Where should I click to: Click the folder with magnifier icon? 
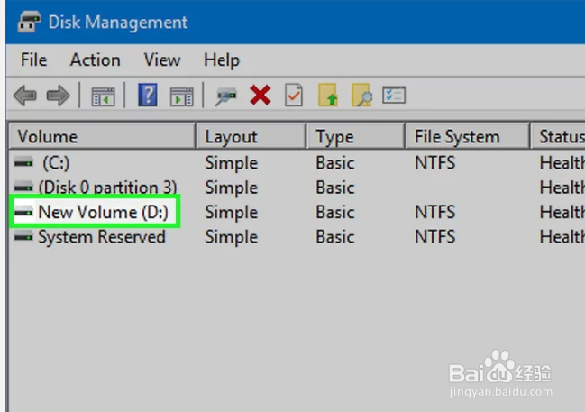pyautogui.click(x=361, y=96)
